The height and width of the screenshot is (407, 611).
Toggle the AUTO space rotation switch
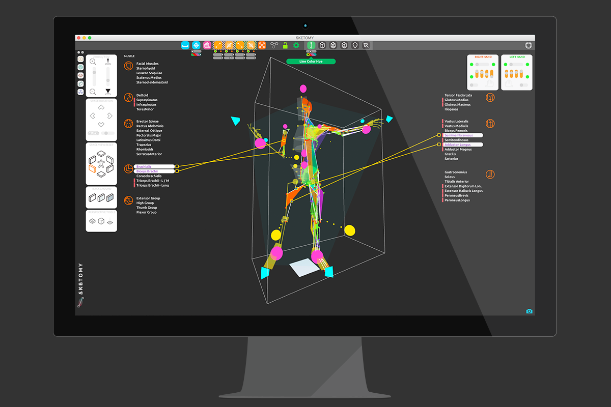point(107,133)
